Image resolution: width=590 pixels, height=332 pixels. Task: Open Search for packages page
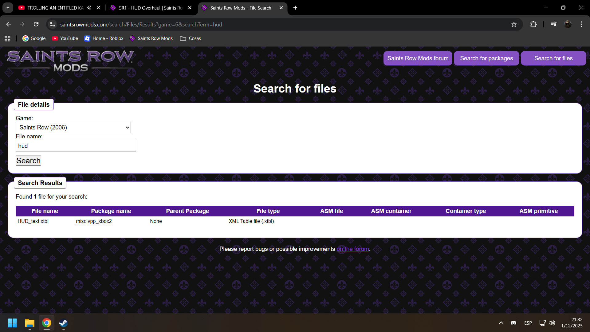click(486, 58)
